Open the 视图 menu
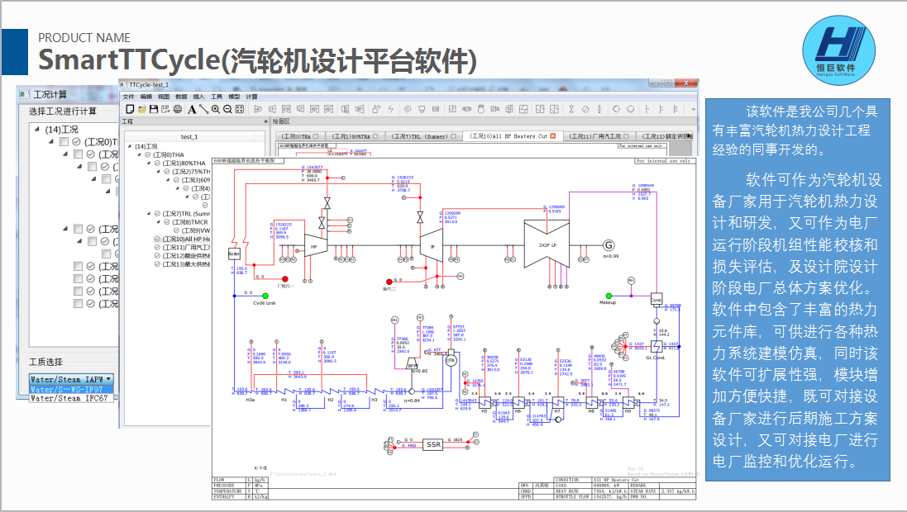907x512 pixels. (x=164, y=97)
